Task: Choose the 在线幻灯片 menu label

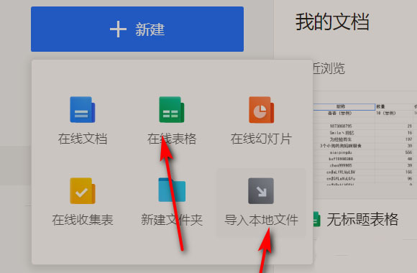Action: (x=261, y=139)
